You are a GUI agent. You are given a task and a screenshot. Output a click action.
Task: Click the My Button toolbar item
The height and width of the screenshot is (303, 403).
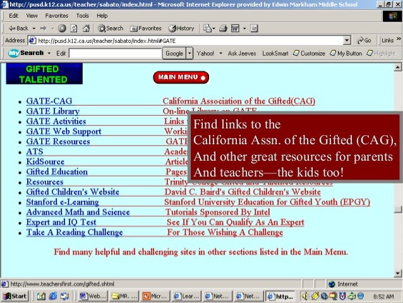click(x=346, y=53)
